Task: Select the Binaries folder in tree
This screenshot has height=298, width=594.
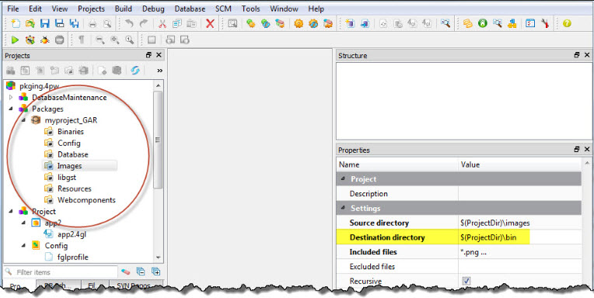Action: tap(71, 132)
